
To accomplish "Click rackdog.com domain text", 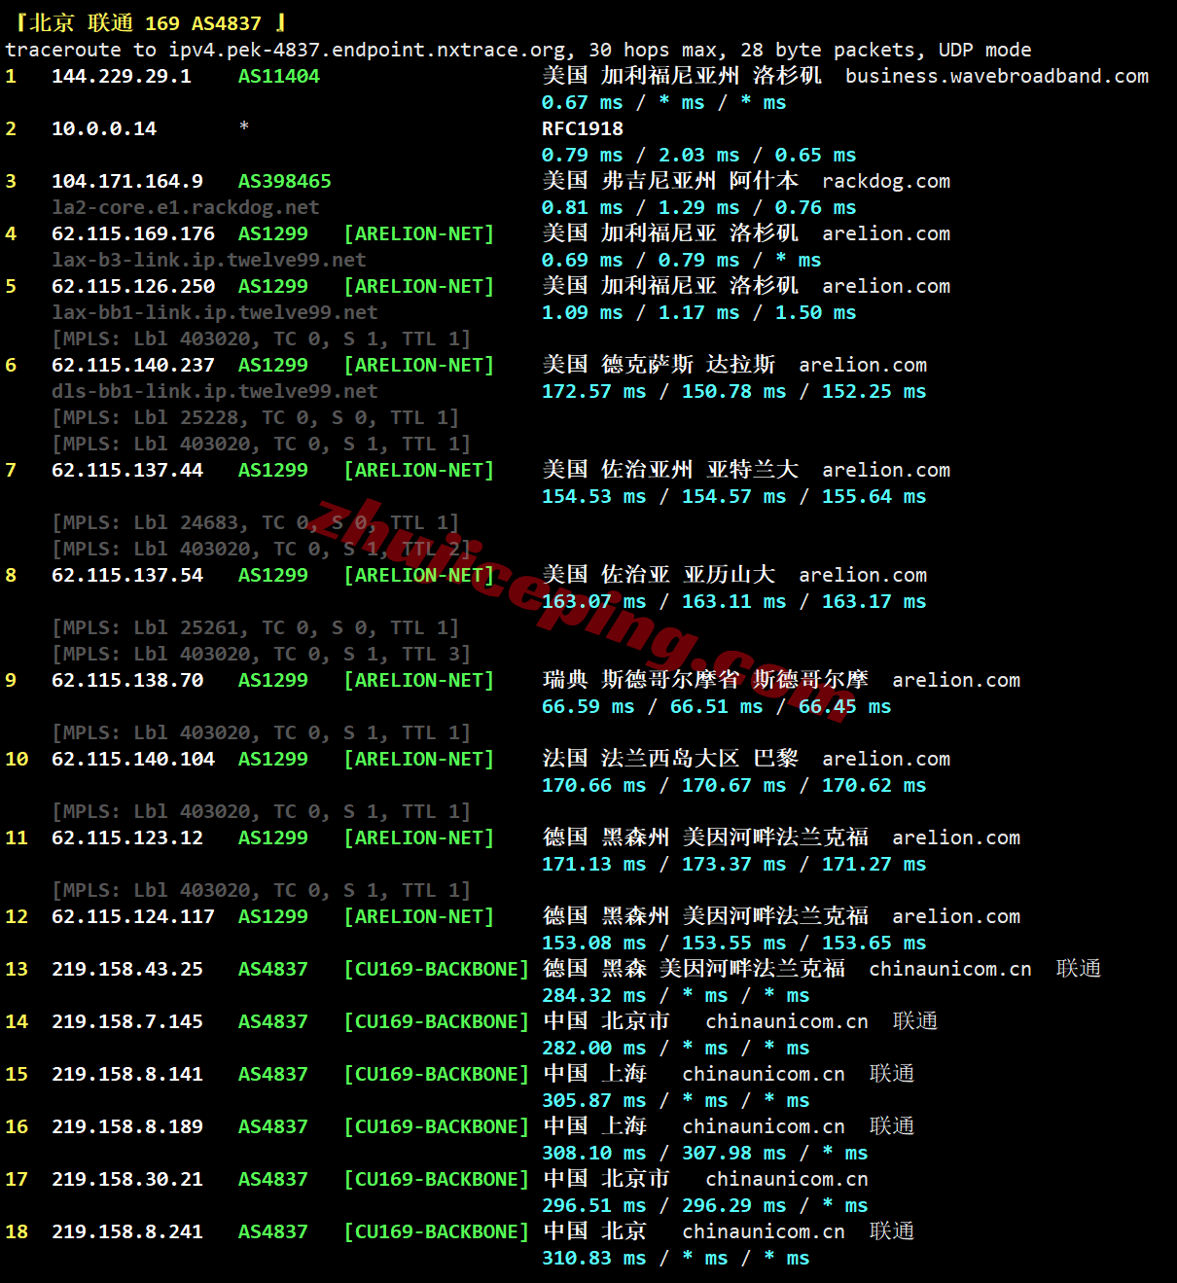I will pos(886,181).
